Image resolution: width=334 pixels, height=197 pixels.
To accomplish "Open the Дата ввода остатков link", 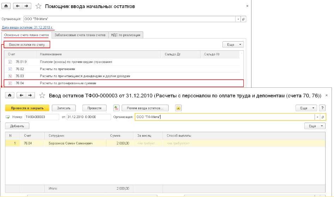I will (28, 27).
